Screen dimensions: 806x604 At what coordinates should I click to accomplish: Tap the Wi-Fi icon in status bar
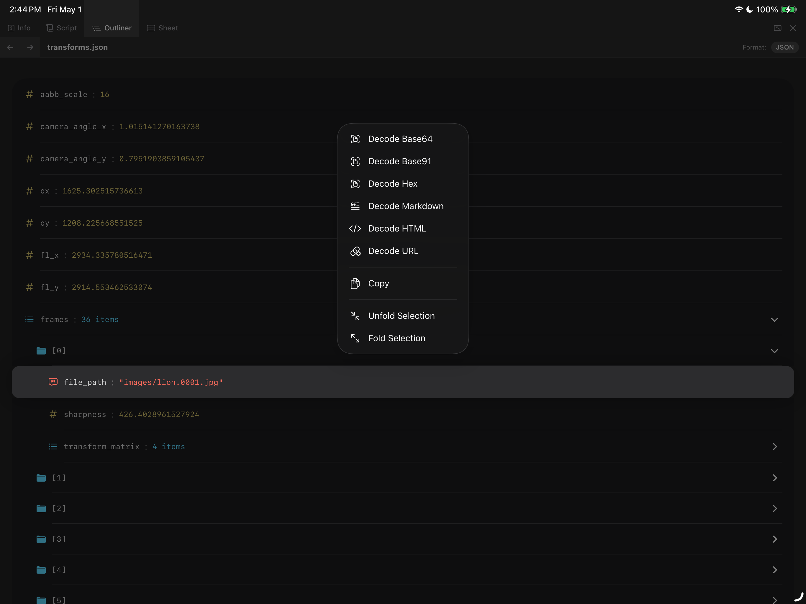tap(739, 9)
